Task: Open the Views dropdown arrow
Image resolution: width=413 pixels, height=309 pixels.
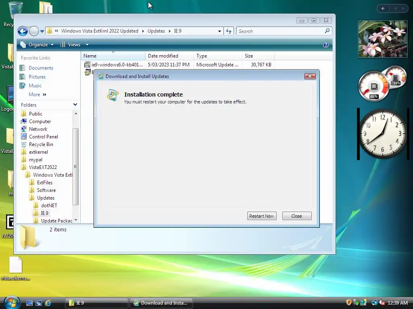Action: tap(87, 45)
